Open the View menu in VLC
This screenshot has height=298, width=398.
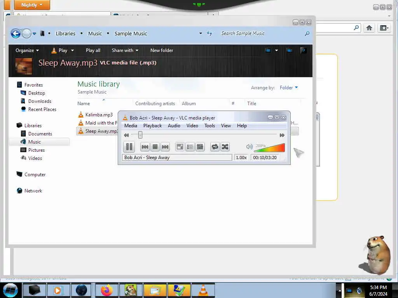tap(226, 126)
